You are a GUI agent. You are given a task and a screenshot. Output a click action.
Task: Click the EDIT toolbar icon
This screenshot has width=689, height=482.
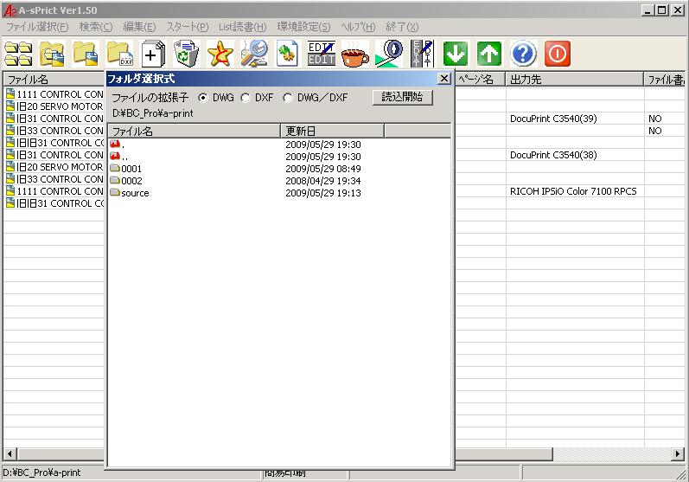321,54
